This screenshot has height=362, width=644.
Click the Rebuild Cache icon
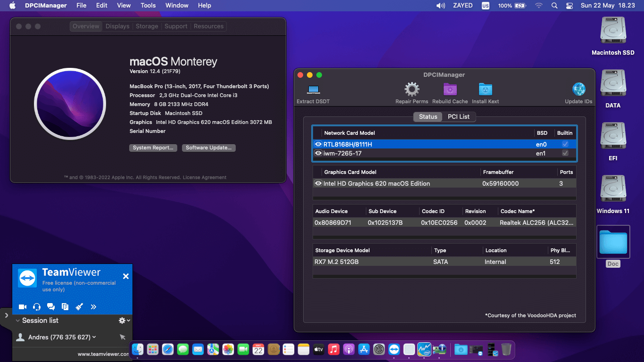tap(450, 89)
